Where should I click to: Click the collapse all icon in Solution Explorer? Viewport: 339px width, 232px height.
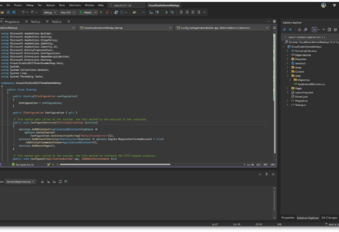(330, 29)
